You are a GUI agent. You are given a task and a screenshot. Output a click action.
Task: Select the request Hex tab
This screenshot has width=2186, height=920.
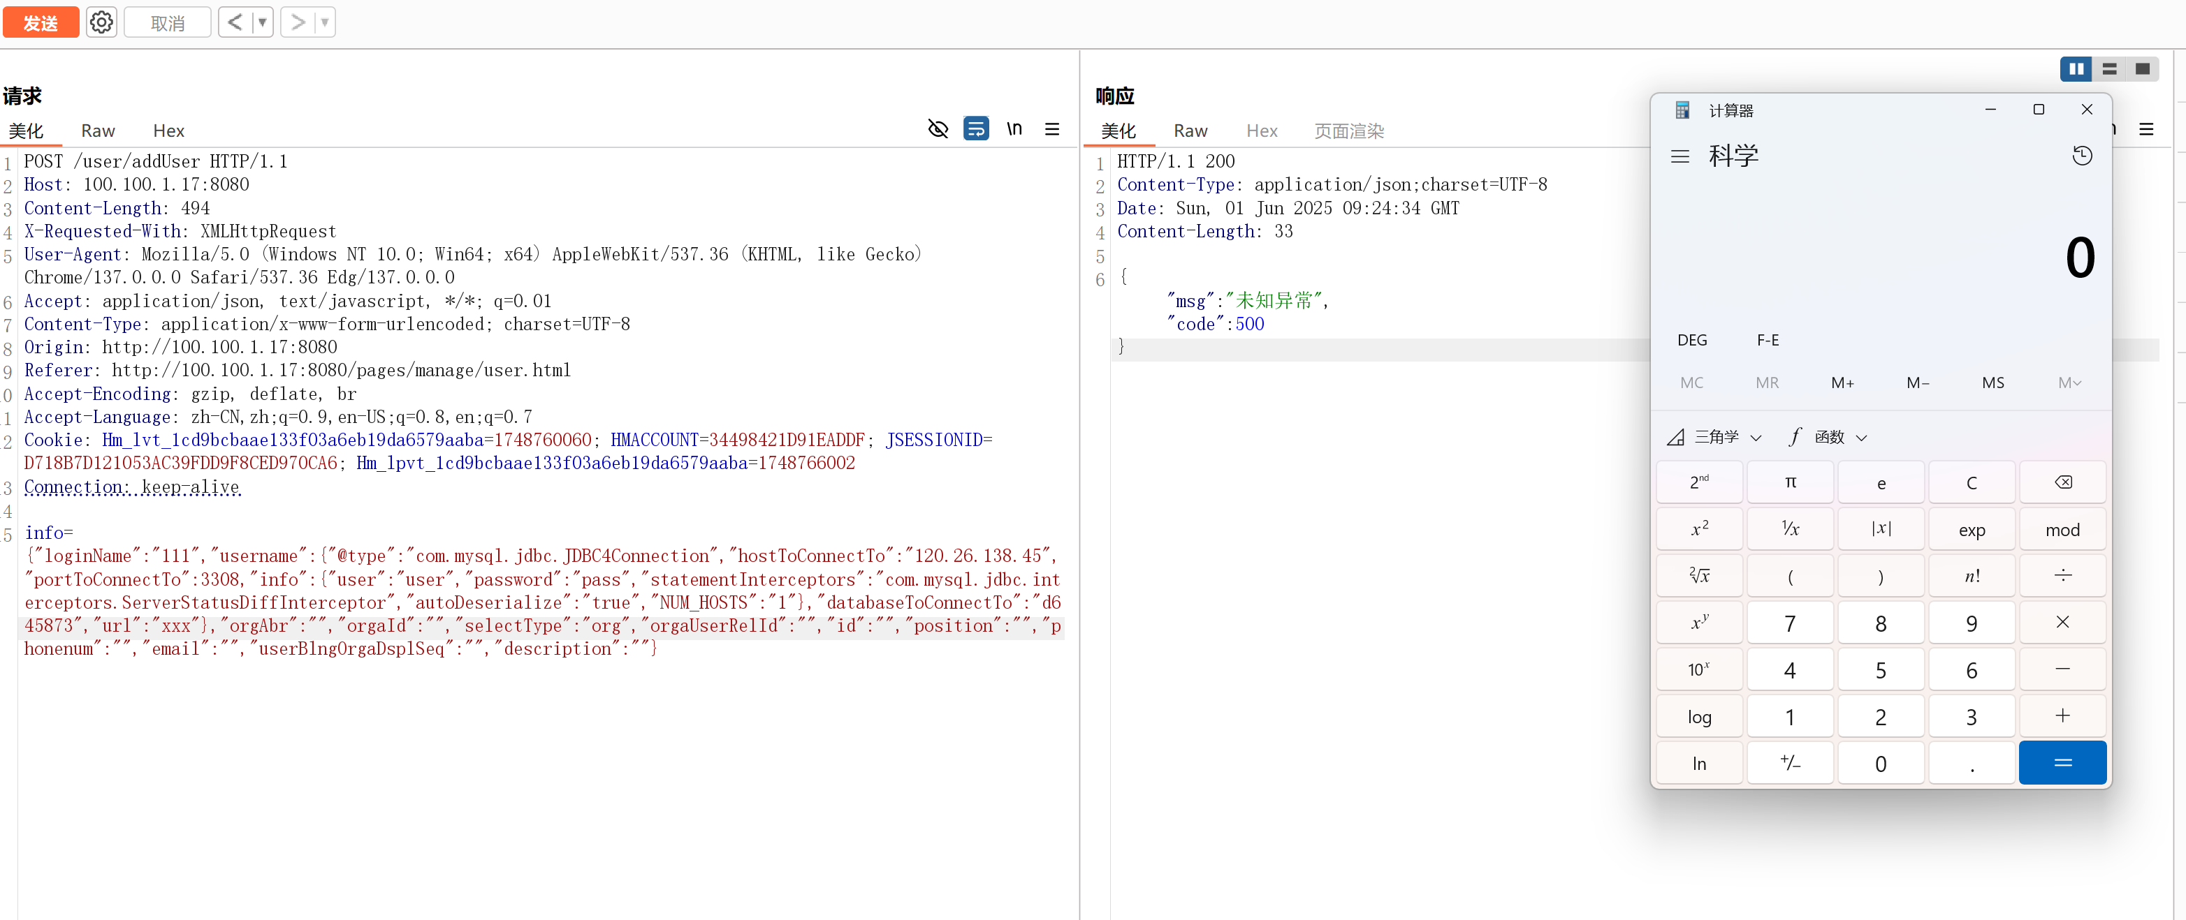[168, 131]
